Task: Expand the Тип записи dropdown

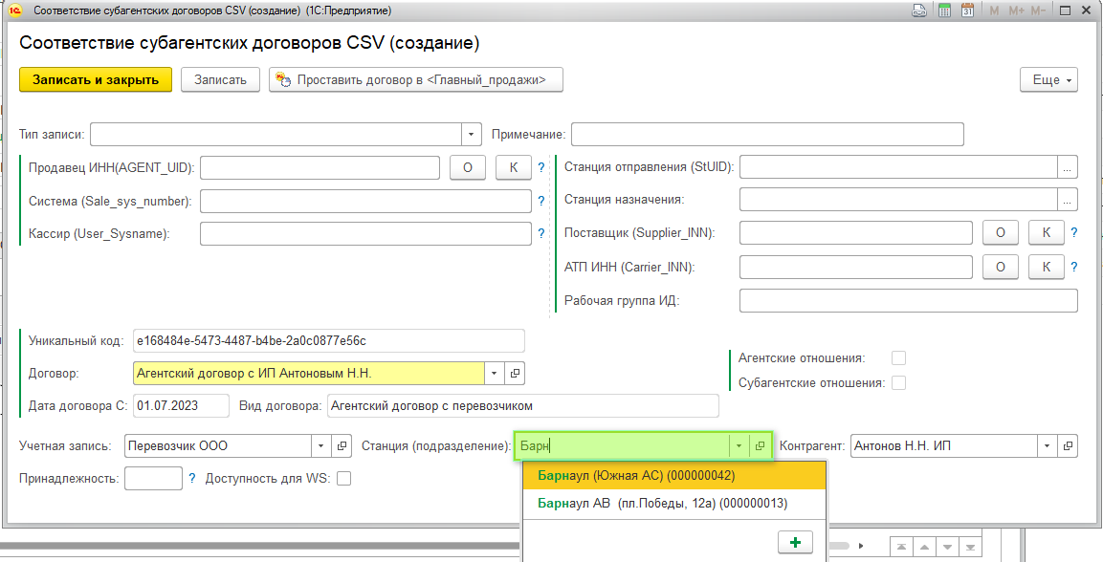Action: (x=471, y=134)
